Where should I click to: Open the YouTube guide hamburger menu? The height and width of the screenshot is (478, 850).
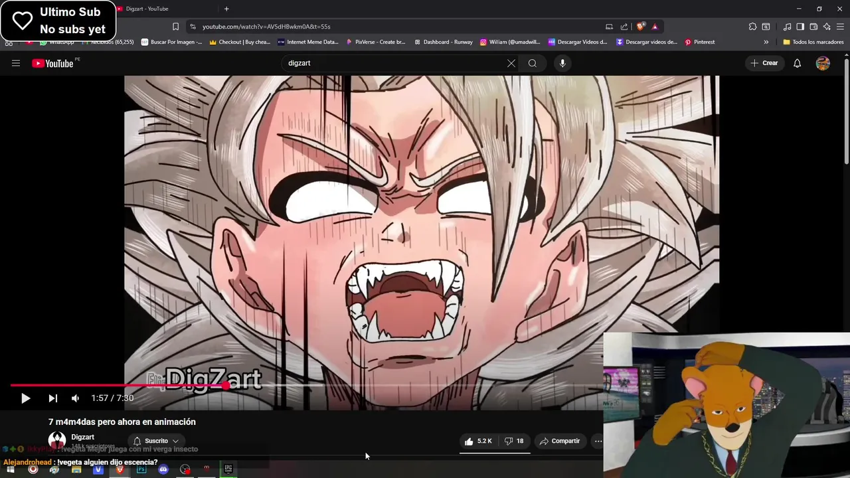pos(16,63)
